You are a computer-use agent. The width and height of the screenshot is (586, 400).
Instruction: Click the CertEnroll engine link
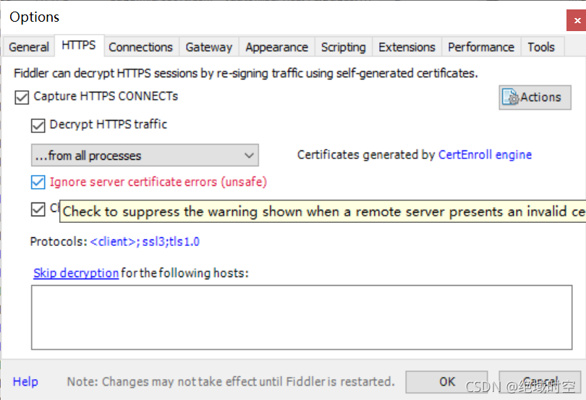pos(485,155)
